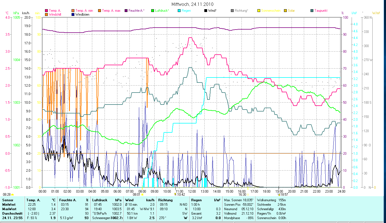Click the '07:45' minimum pressure time
The height and width of the screenshot is (223, 386).
98,204
